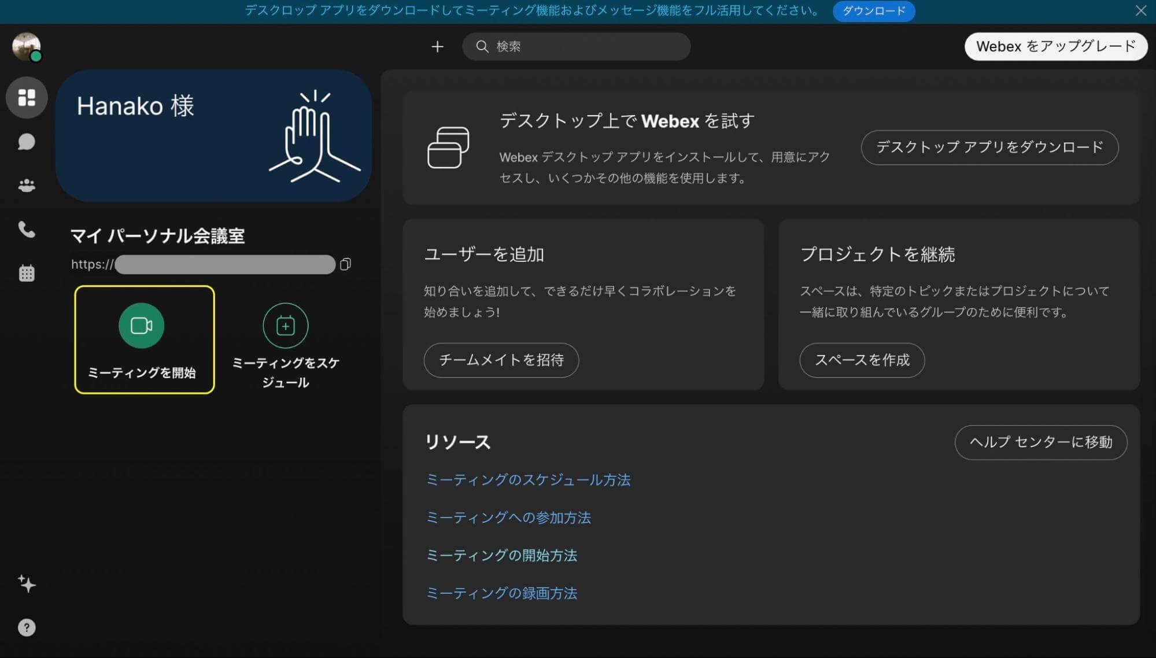Open ミーティングの録画方法 link

pos(501,593)
